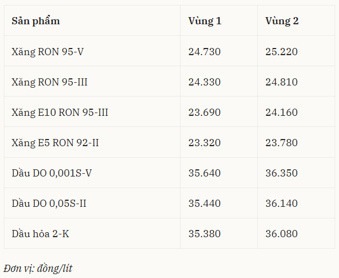This screenshot has width=339, height=278.
Task: Click the 24.730 price for RON 95-V
Action: (204, 52)
